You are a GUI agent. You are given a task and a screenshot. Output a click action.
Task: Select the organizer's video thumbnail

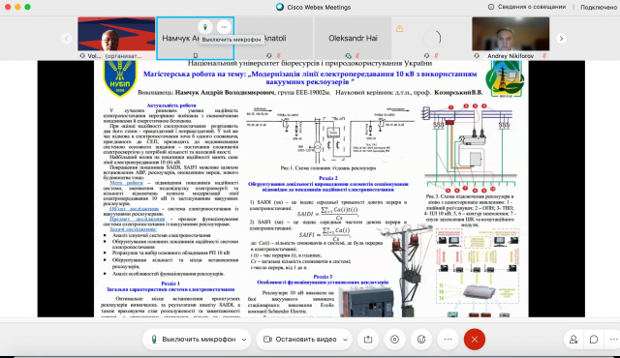coord(116,34)
